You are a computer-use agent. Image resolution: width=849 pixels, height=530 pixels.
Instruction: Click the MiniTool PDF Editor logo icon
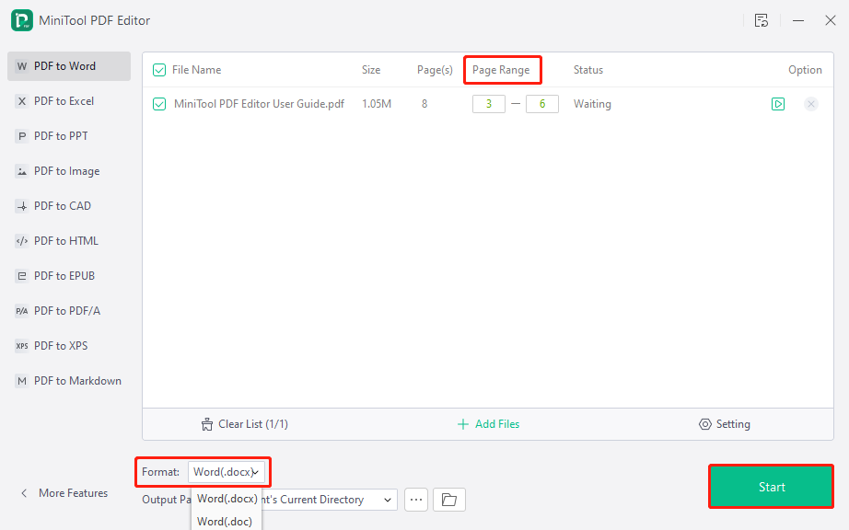pyautogui.click(x=22, y=20)
